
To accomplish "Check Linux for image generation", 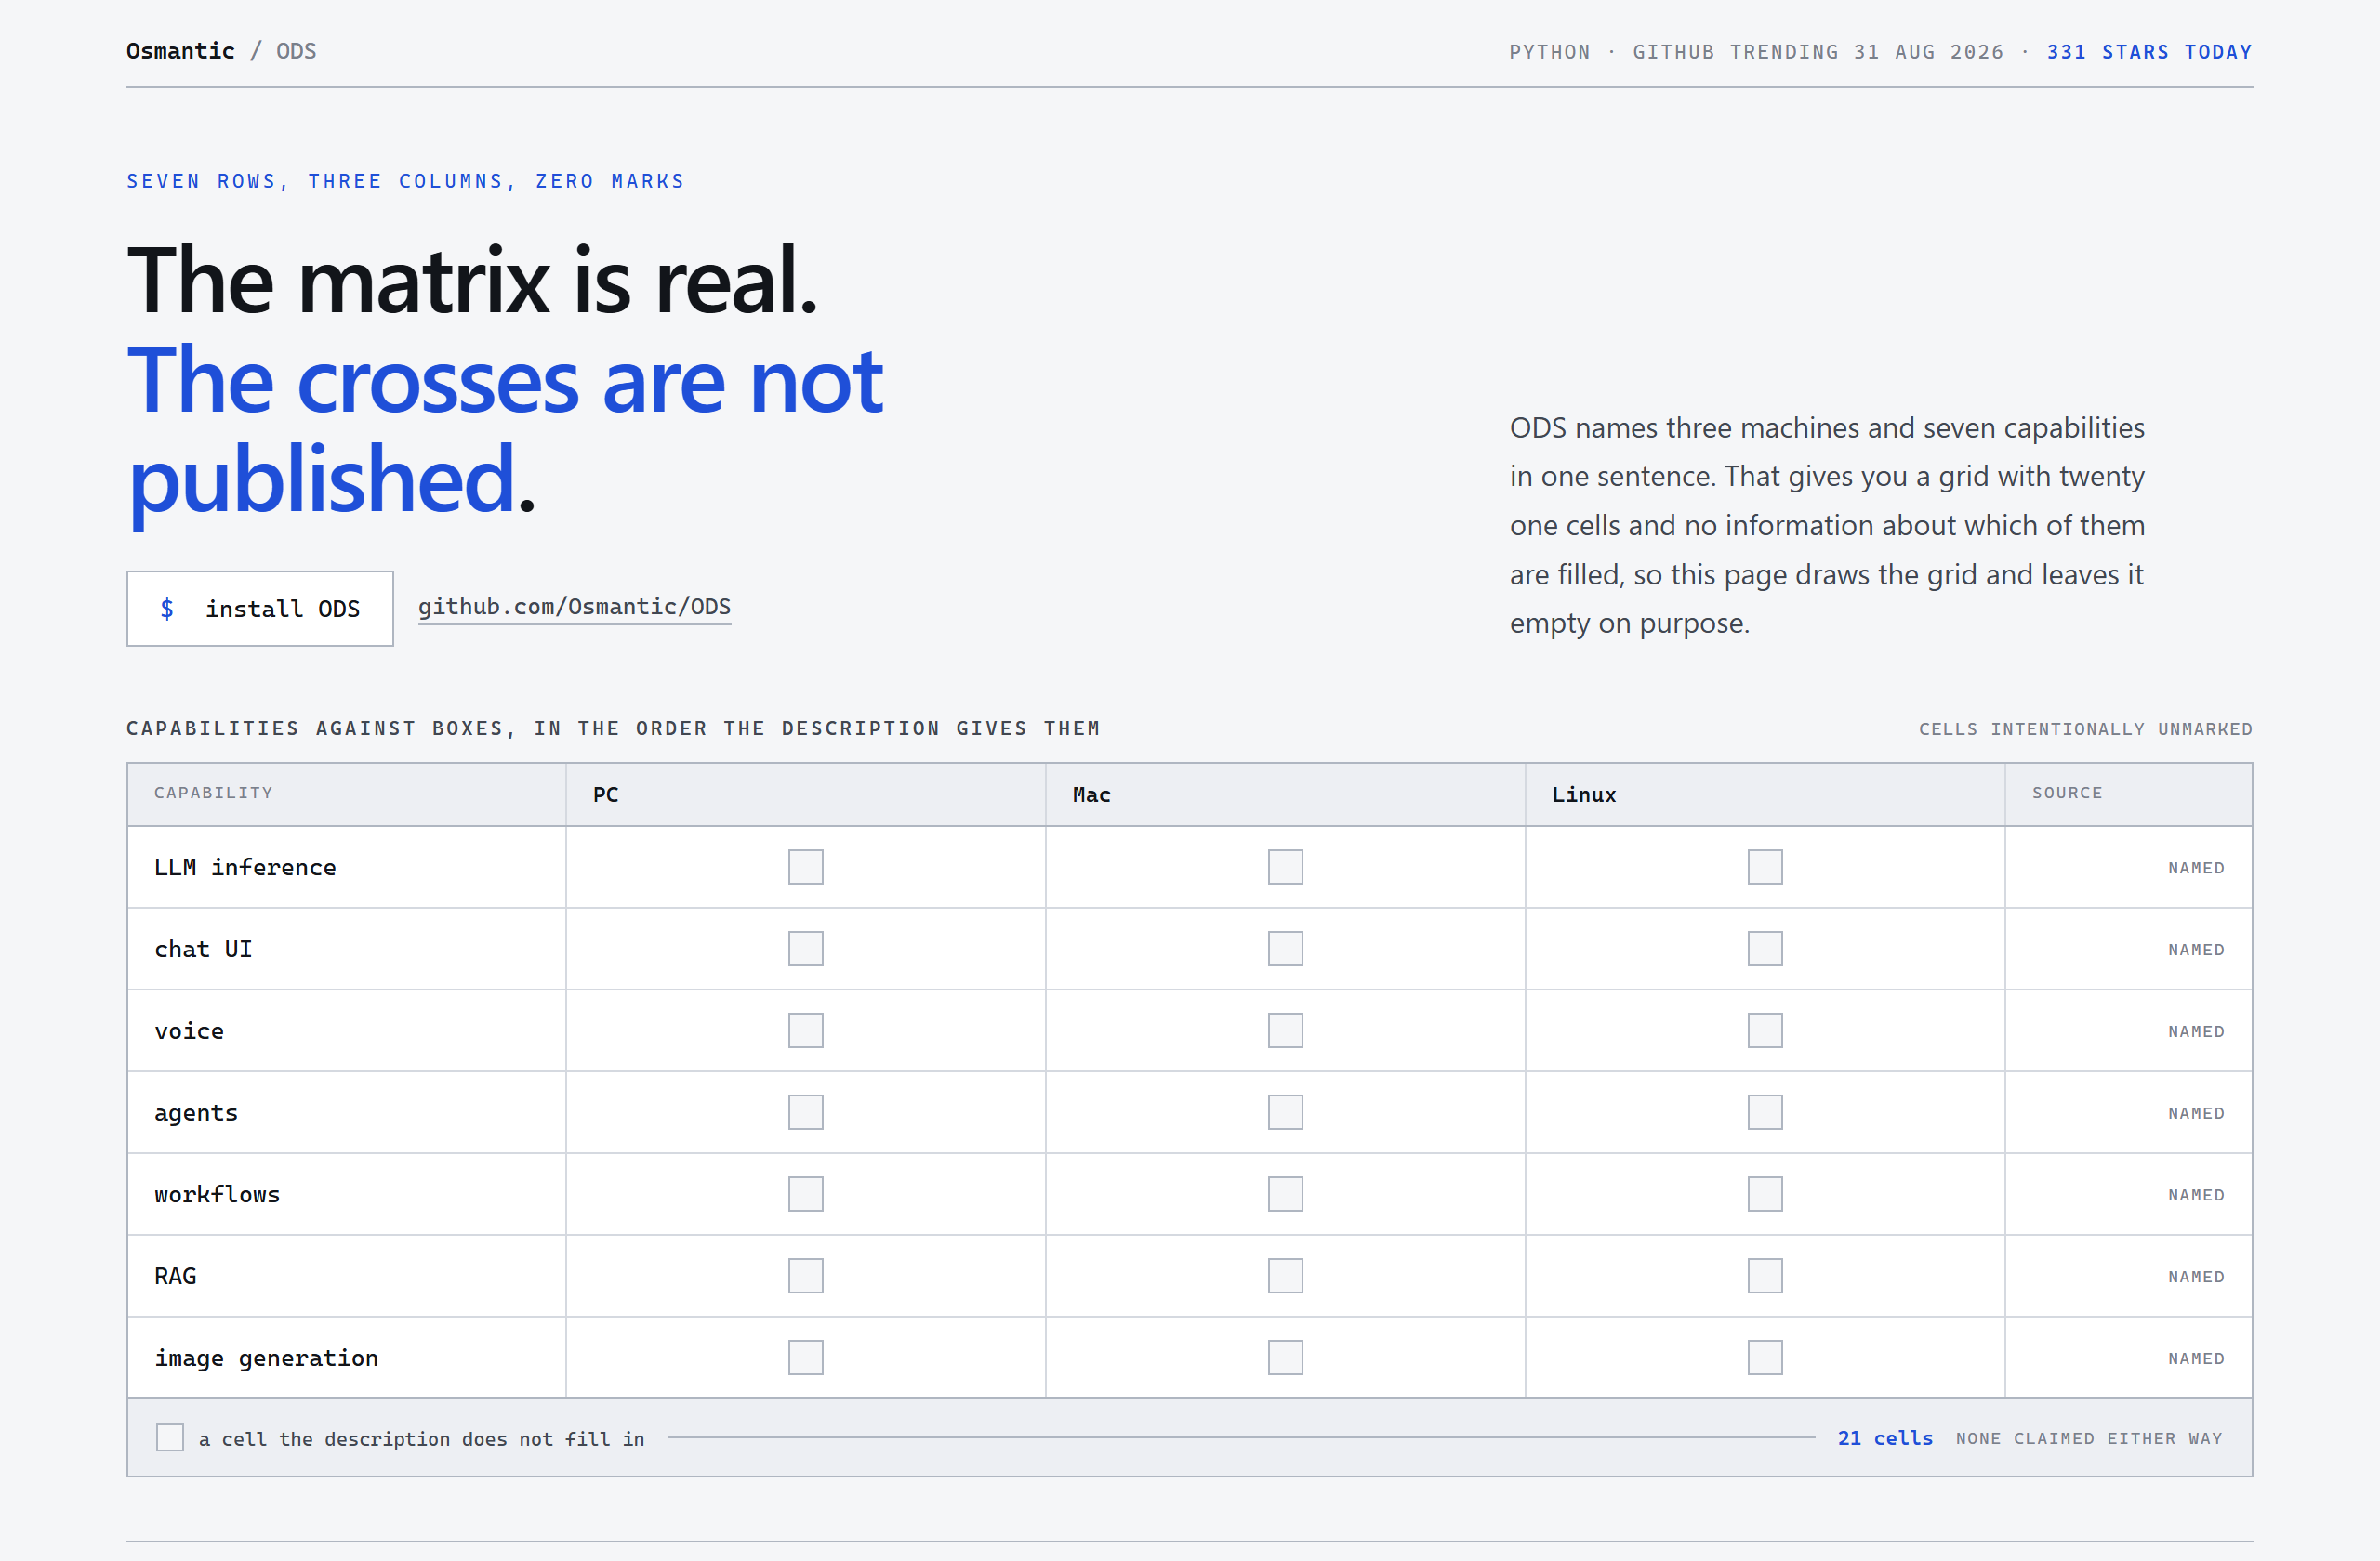I will point(1765,1358).
